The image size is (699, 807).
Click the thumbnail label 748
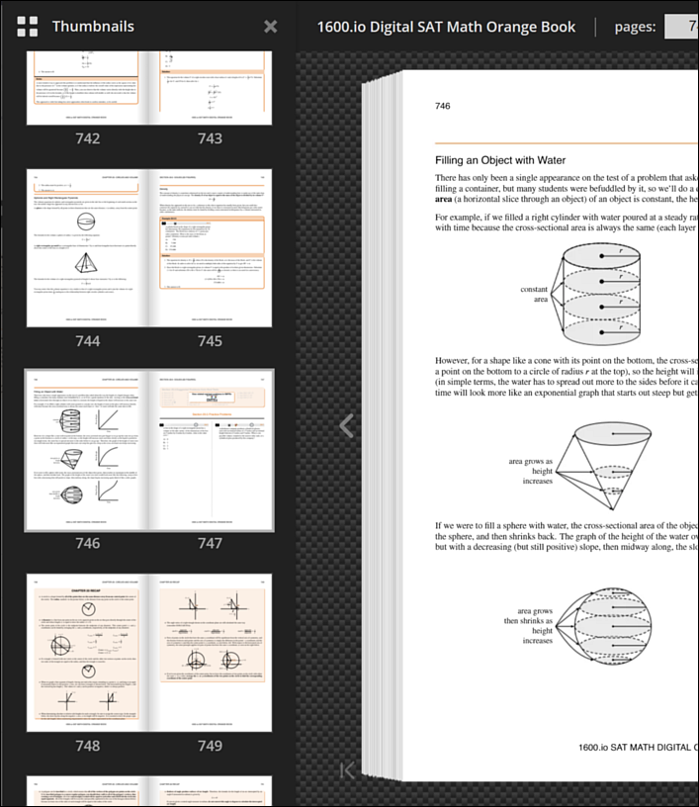(x=88, y=746)
